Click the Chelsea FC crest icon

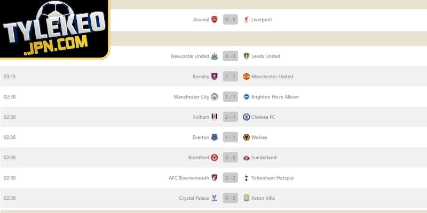pos(246,117)
